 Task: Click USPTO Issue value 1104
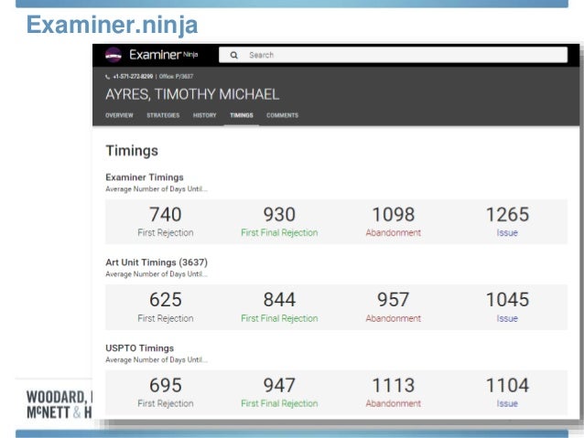pyautogui.click(x=507, y=386)
